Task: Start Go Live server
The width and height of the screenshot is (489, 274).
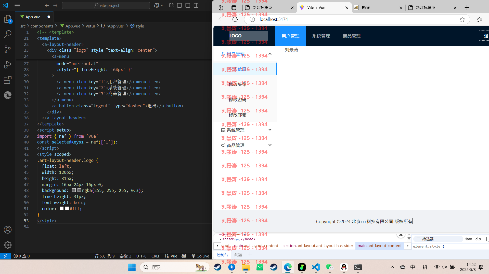Action: [200, 256]
